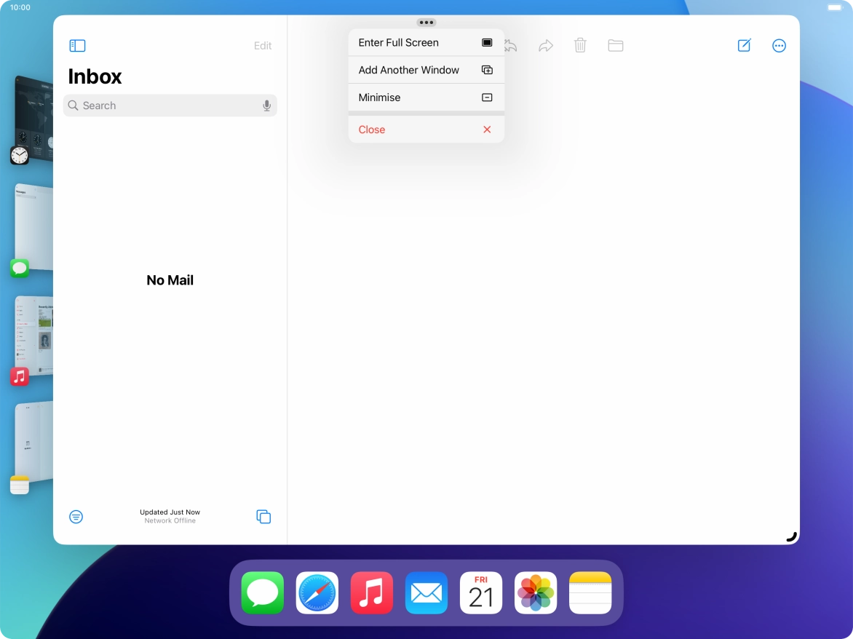Open Photos from the Dock
The image size is (853, 639).
click(535, 592)
